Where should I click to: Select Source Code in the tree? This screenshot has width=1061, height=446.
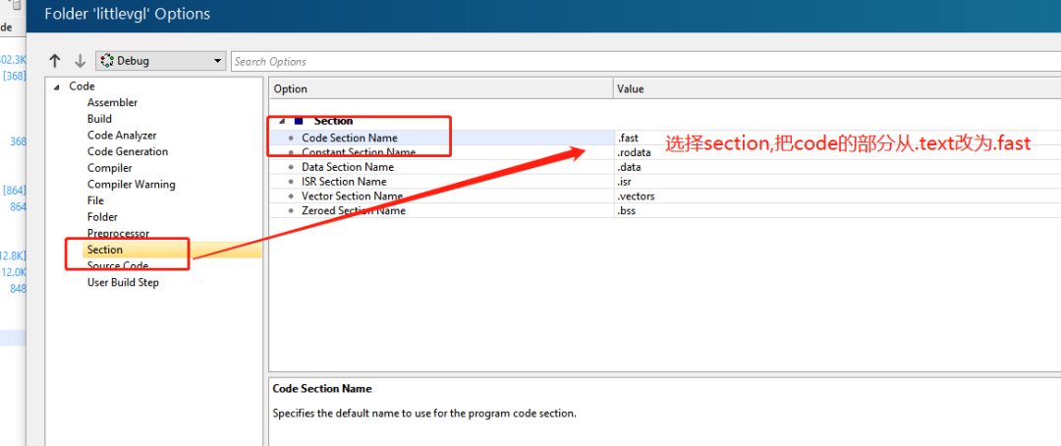click(118, 266)
